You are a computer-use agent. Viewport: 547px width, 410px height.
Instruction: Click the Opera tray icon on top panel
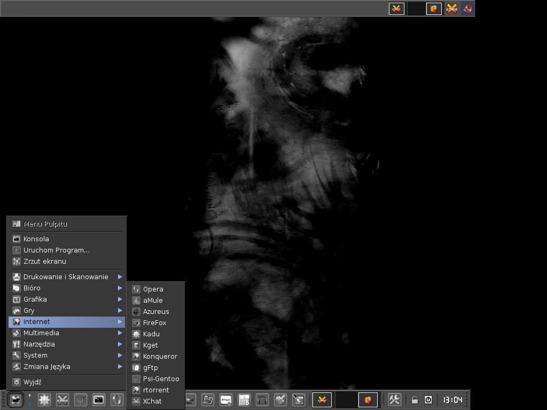click(467, 9)
